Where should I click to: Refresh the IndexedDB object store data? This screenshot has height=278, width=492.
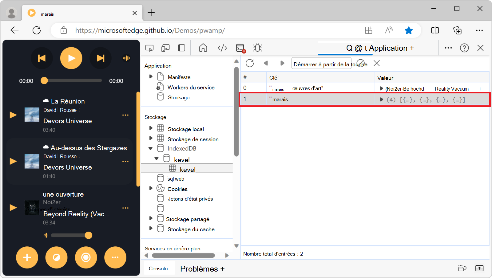250,63
